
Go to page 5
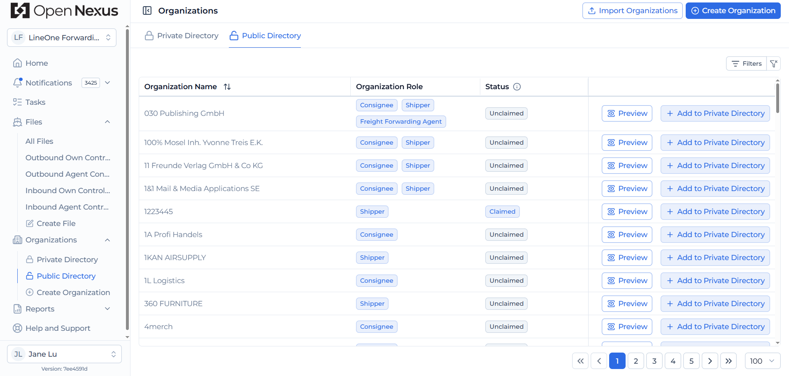pos(691,361)
